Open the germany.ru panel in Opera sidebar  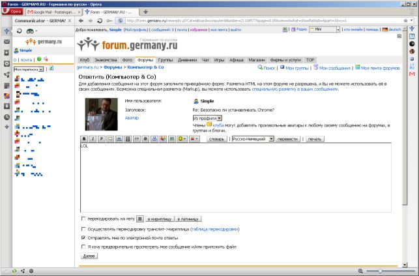[x=7, y=31]
